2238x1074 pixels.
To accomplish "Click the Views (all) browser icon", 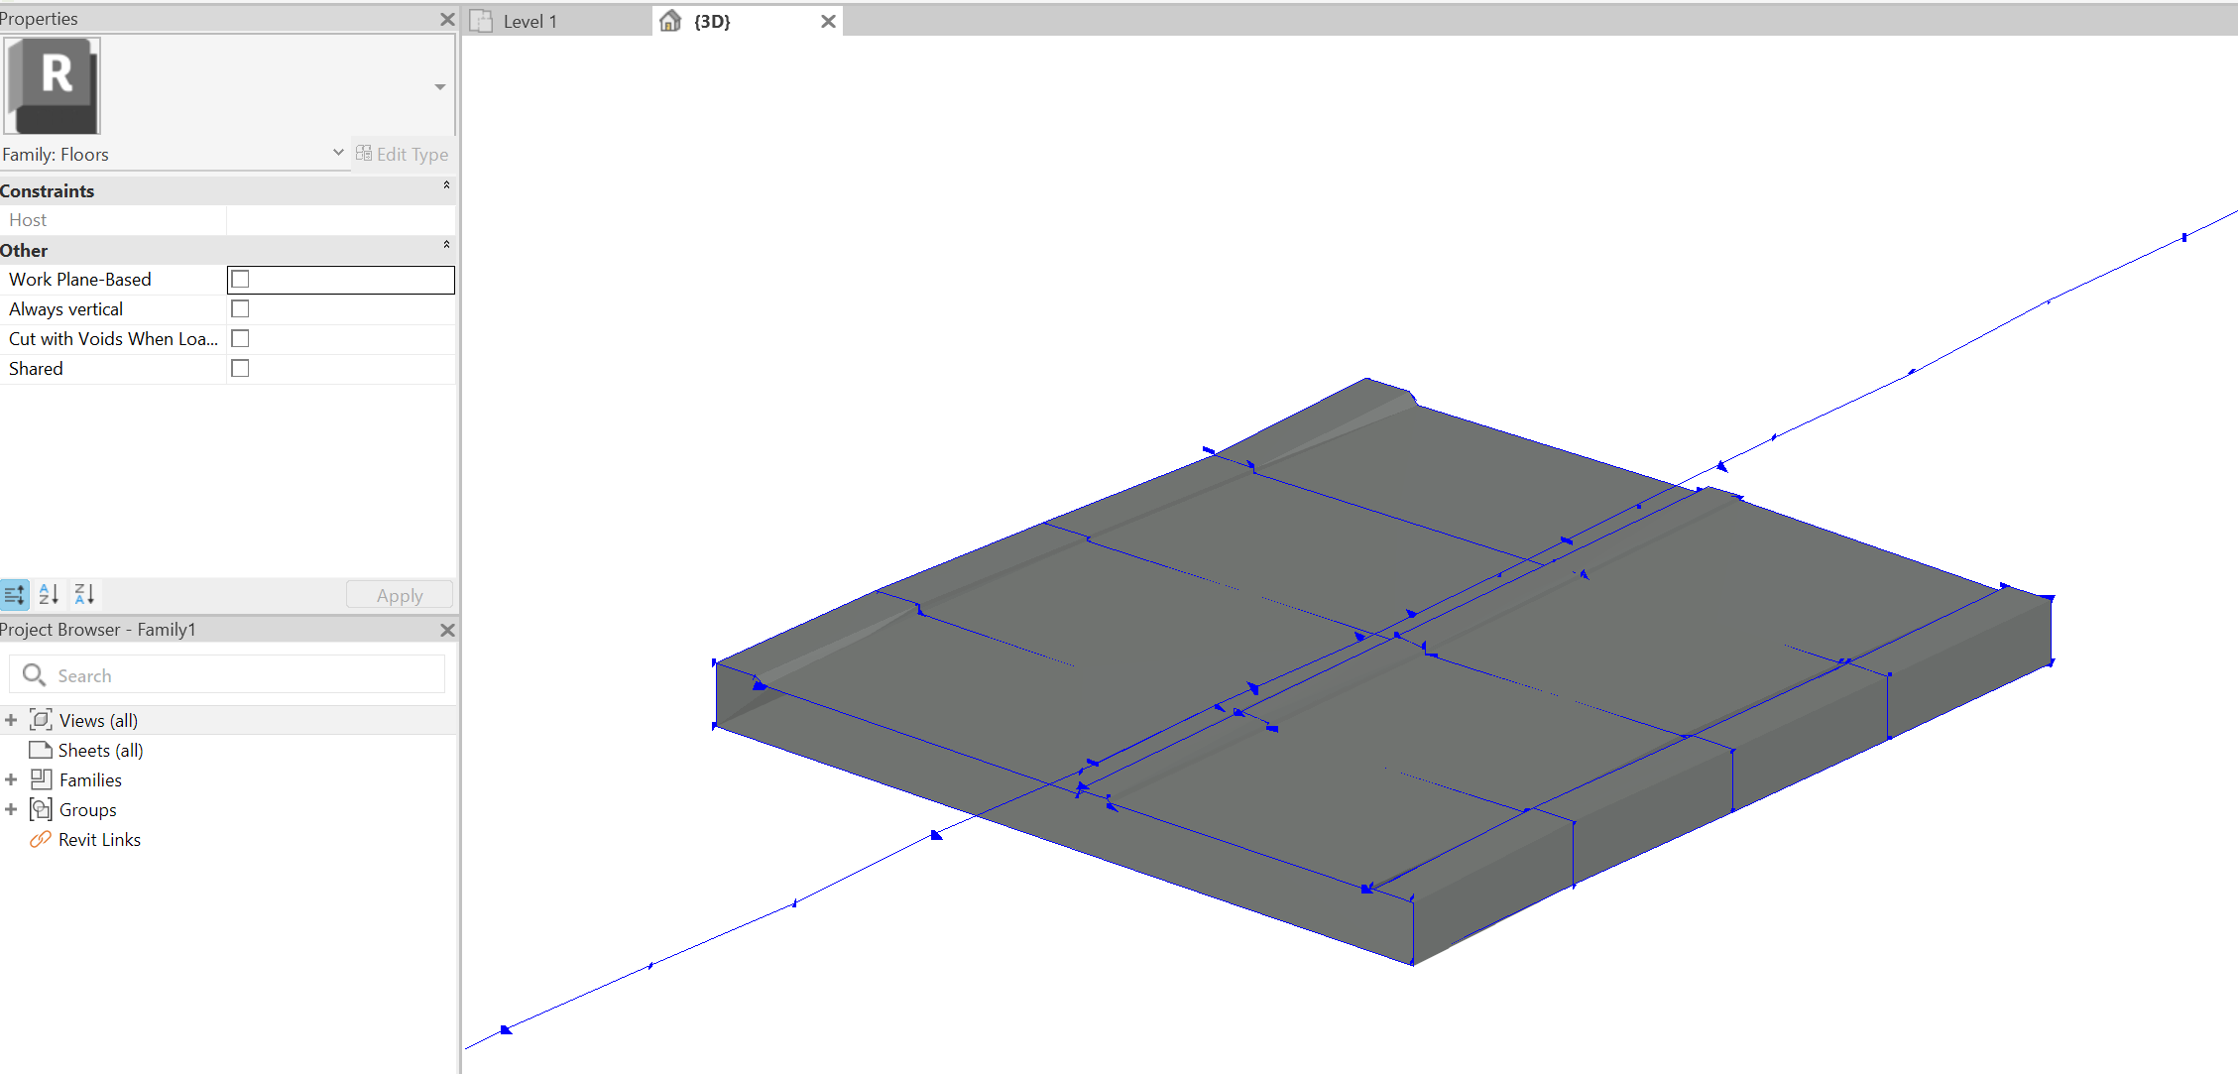I will (x=41, y=720).
